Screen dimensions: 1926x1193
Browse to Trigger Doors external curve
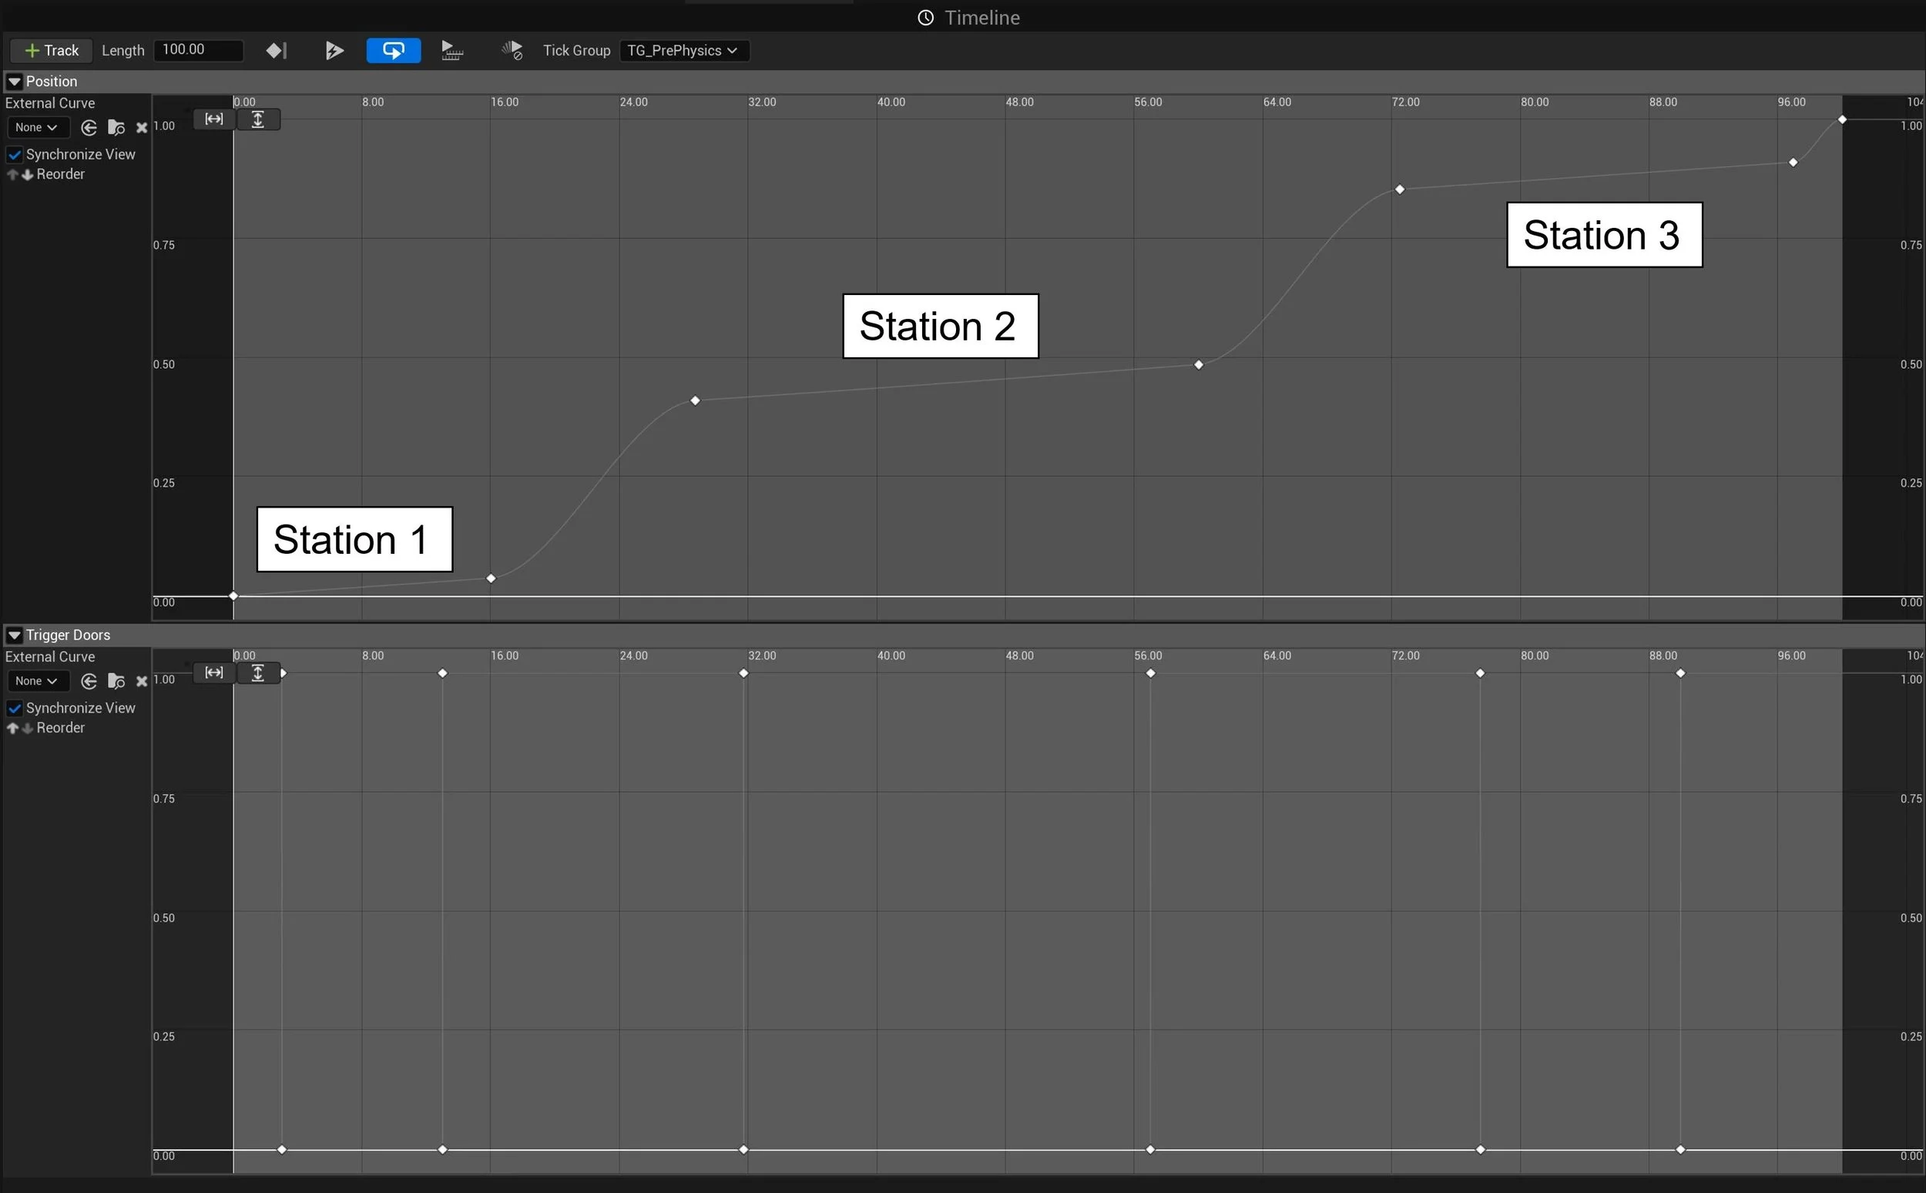point(116,681)
